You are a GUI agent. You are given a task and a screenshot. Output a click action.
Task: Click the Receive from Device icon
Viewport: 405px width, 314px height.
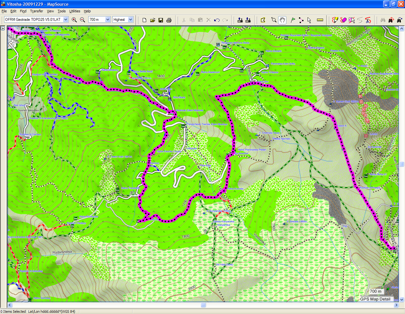pyautogui.click(x=248, y=20)
